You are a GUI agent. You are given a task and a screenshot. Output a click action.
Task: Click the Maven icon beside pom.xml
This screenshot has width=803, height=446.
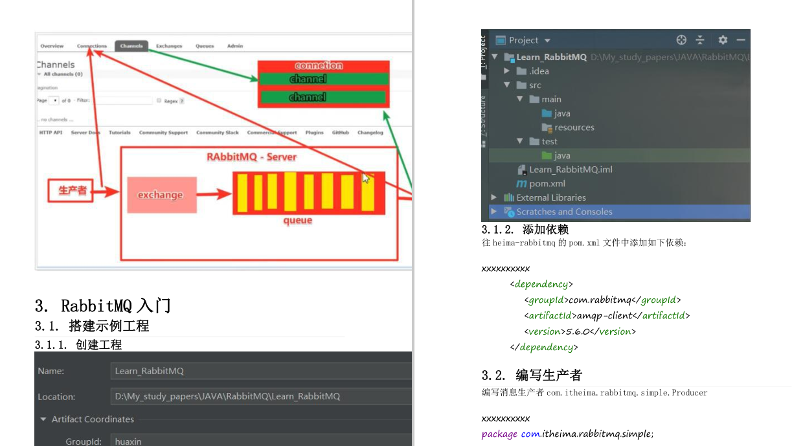(x=521, y=183)
